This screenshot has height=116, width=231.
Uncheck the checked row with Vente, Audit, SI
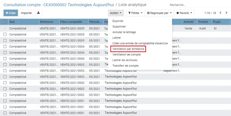pos(5,28)
